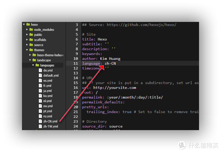Click the default.yml file icon
Viewport: 221px width, 152px height.
click(x=40, y=75)
